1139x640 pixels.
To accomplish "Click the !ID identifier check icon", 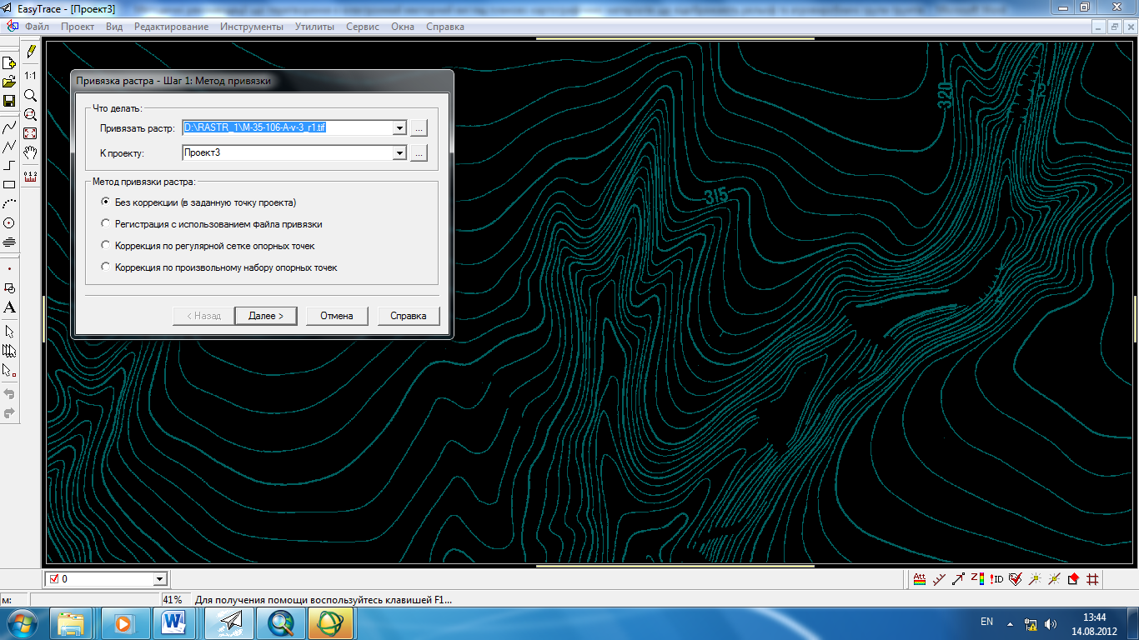I will [x=996, y=579].
